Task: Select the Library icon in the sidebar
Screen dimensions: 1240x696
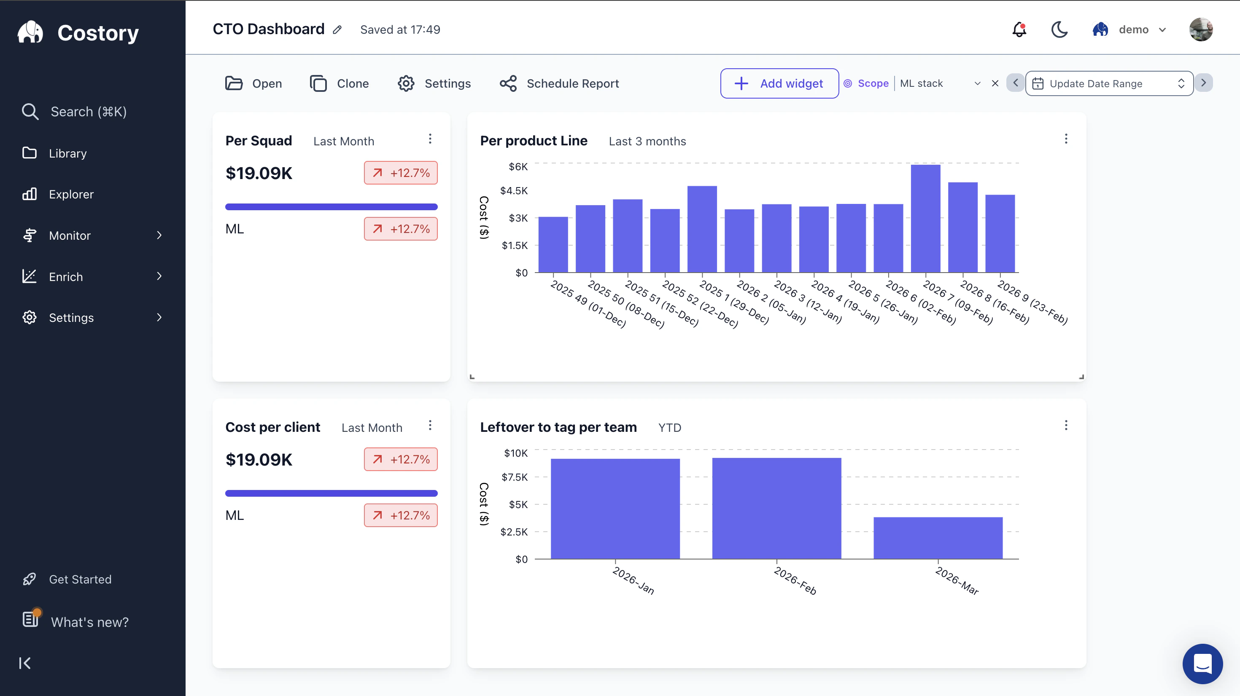Action: coord(30,153)
